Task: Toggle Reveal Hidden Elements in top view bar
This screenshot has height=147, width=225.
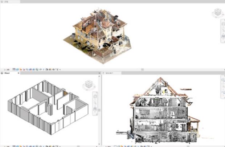Action: (43, 69)
